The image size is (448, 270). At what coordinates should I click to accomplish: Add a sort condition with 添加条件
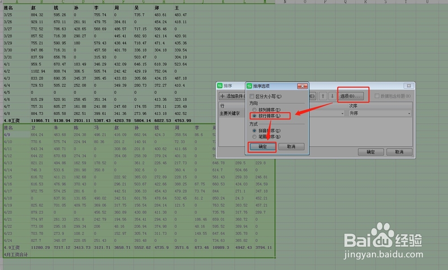[232, 96]
